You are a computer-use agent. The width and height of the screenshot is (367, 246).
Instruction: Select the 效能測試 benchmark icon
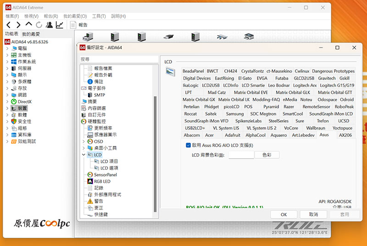pos(14,141)
